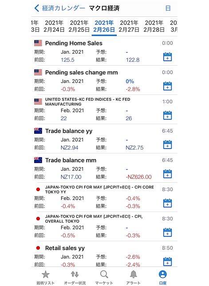Add Trade balance mm event to calendar

click(x=167, y=174)
